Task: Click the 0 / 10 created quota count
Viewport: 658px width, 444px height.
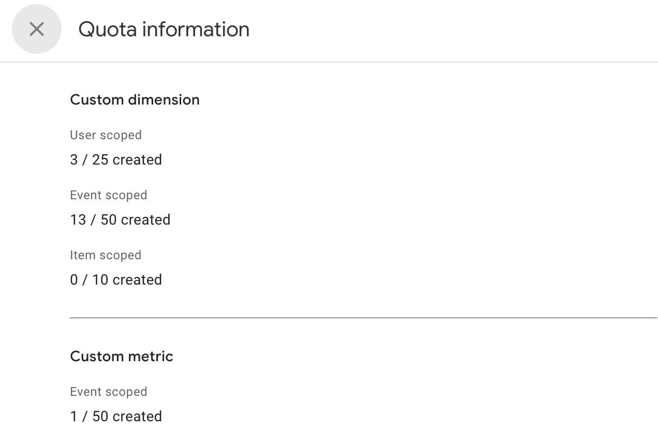Action: pyautogui.click(x=116, y=279)
